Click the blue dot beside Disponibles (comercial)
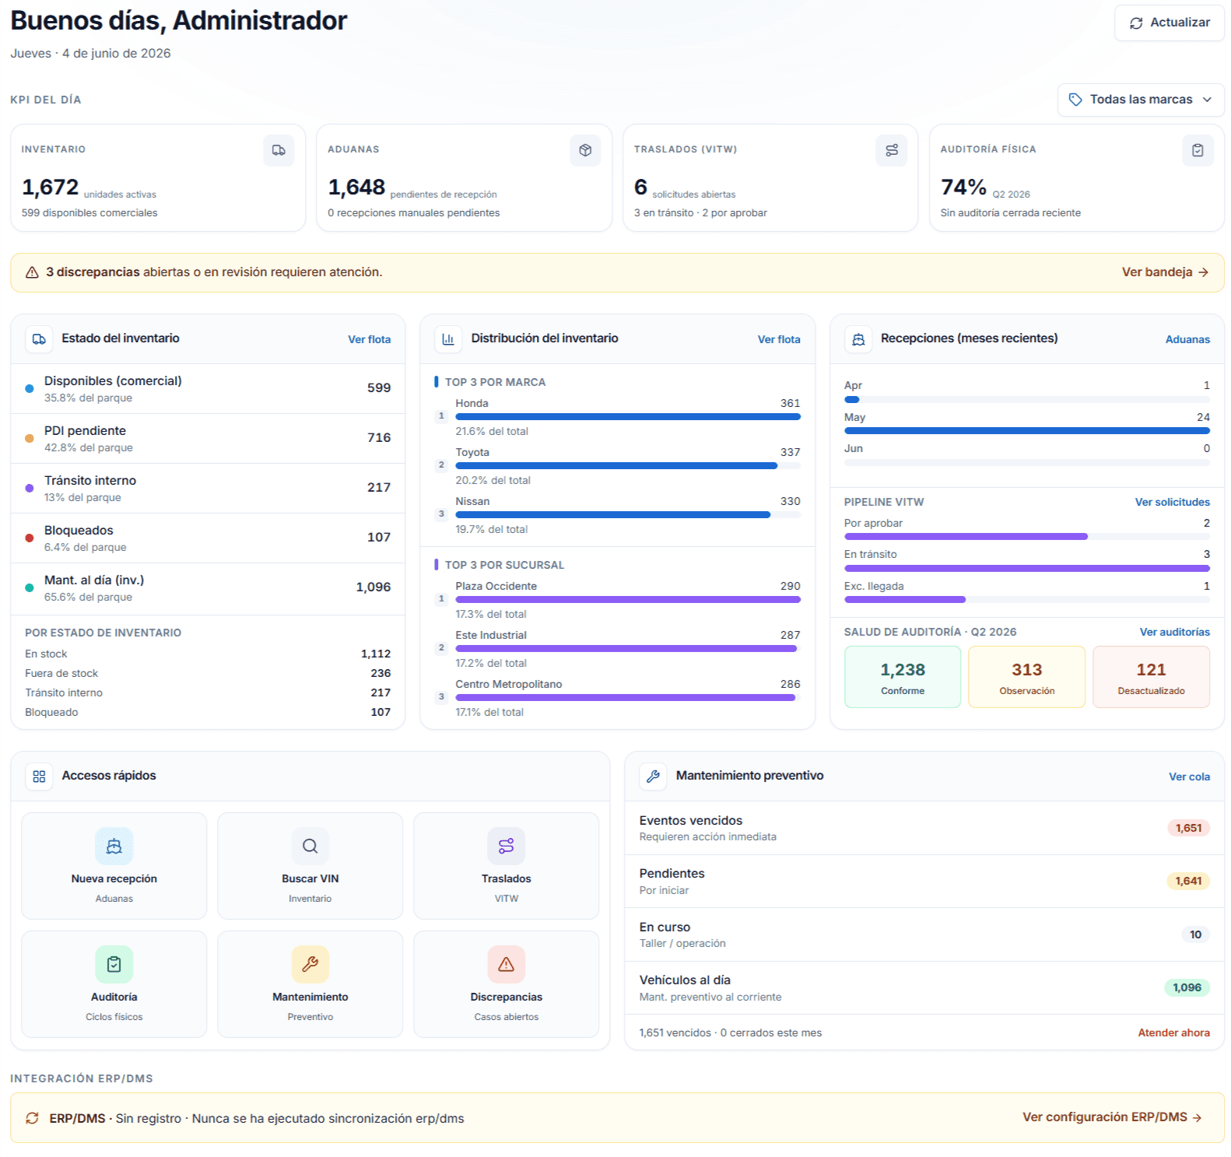1231x1157 pixels. (30, 388)
